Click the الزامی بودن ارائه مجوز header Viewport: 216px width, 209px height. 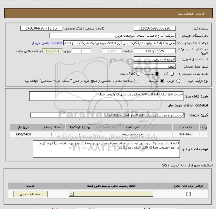tap(188, 186)
